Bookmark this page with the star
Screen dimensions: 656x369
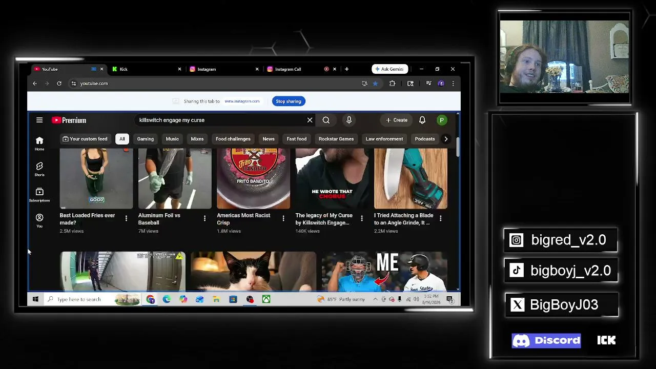375,84
